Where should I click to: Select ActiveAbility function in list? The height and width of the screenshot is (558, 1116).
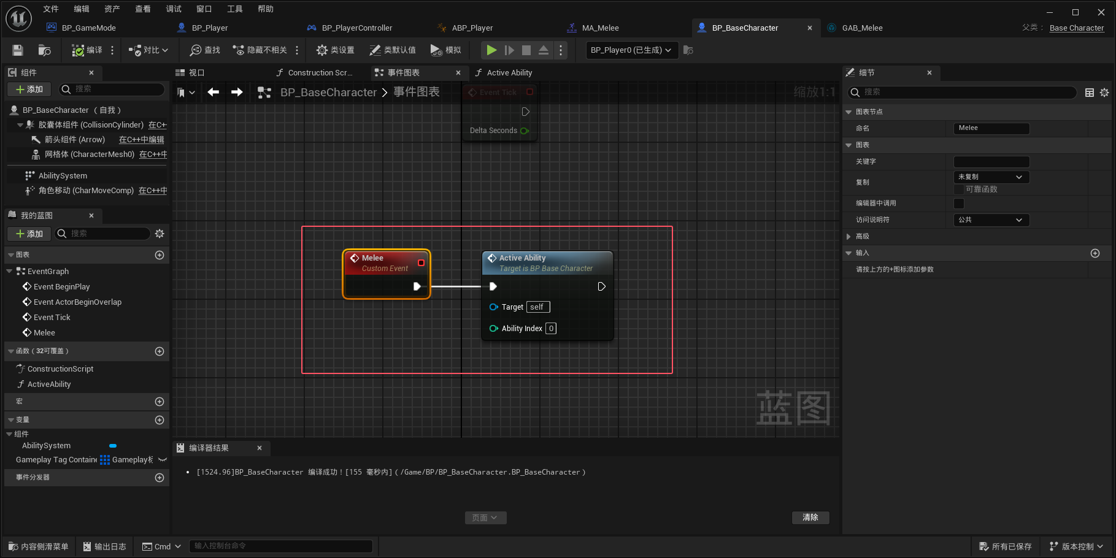49,384
